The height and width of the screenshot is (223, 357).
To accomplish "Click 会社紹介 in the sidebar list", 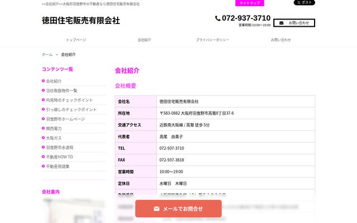I will tap(54, 81).
